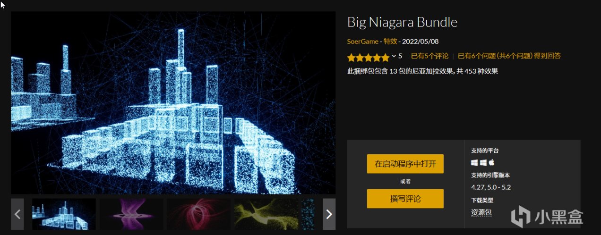
Task: Open the 特效 category link
Action: 390,42
